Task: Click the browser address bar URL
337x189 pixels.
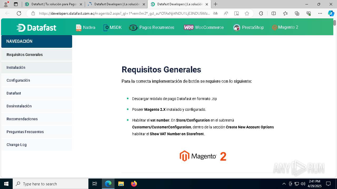Action: click(124, 13)
